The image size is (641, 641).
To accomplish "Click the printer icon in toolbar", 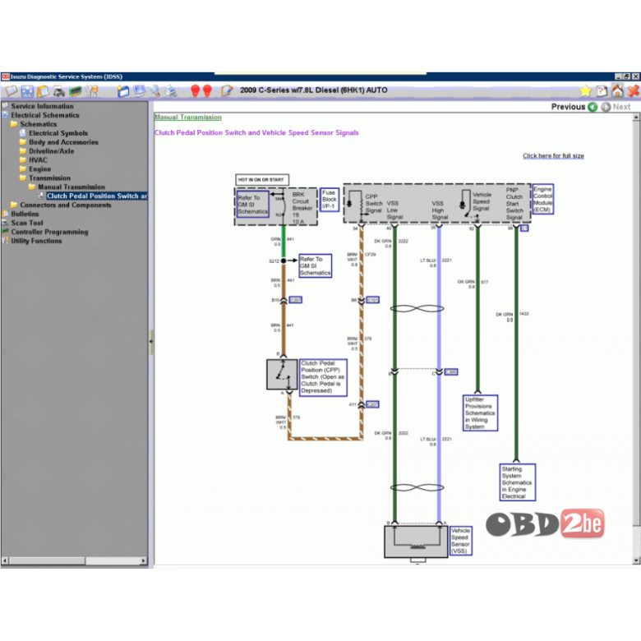I will 171,91.
